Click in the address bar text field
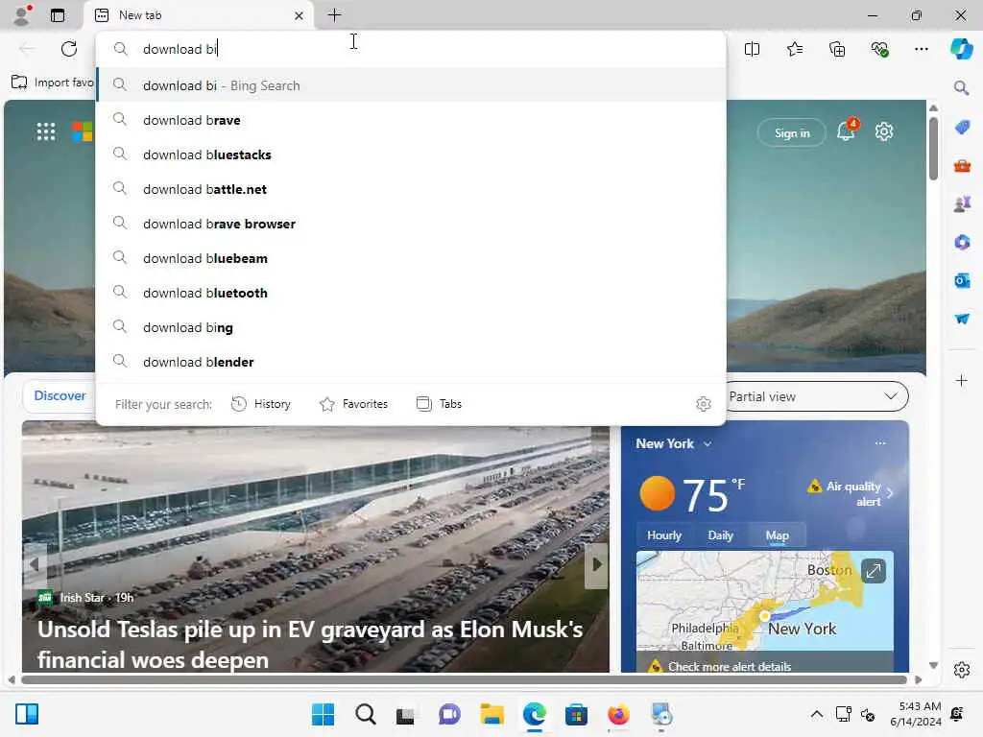Screen dimensions: 983x737 pos(412,49)
